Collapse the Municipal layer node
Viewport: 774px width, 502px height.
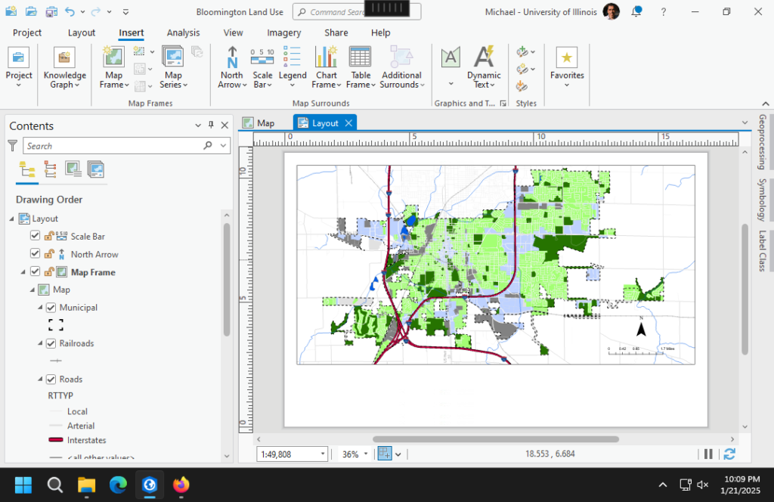(x=41, y=308)
